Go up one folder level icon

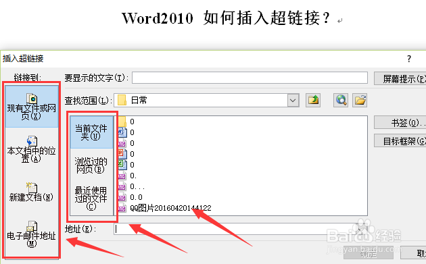(313, 100)
